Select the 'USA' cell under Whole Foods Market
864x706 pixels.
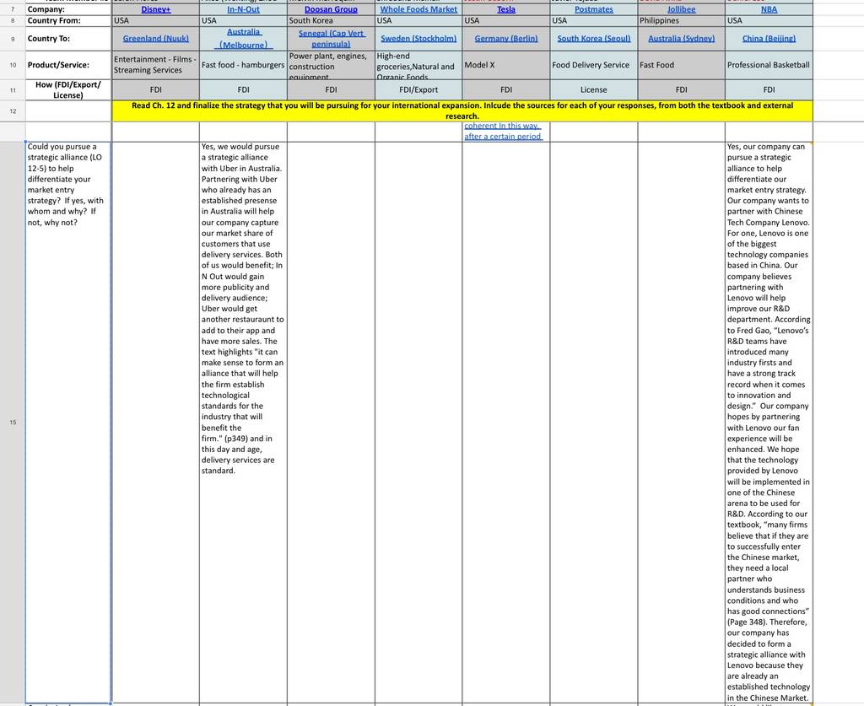point(418,20)
